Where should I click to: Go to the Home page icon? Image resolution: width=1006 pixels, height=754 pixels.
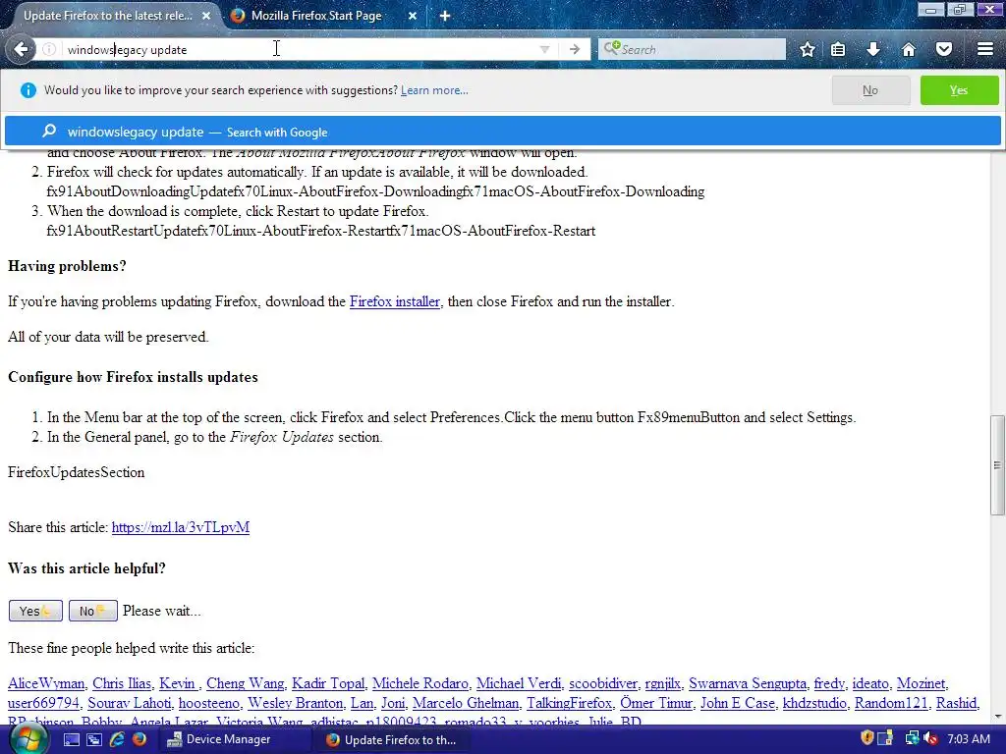pos(909,49)
